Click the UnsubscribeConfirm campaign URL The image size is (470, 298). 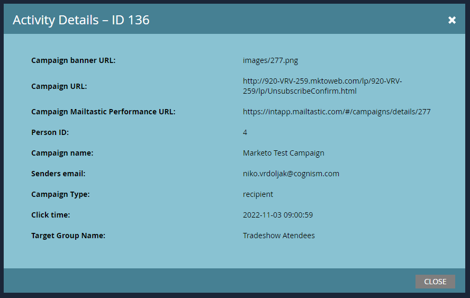(x=322, y=86)
